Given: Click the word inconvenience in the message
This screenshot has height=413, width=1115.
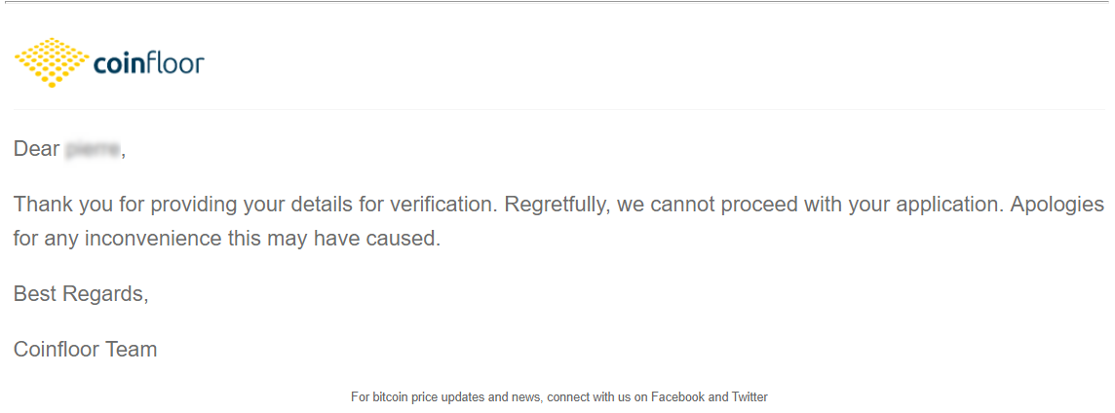Looking at the screenshot, I should click(x=153, y=238).
